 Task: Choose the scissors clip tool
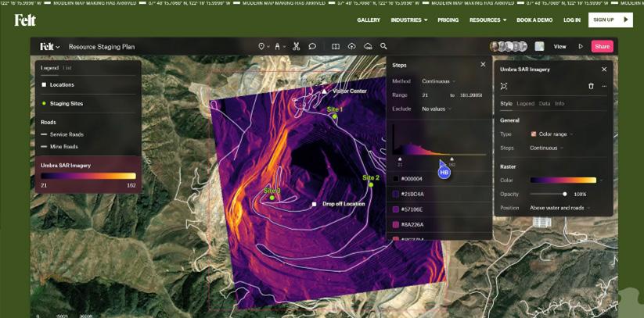tap(296, 47)
